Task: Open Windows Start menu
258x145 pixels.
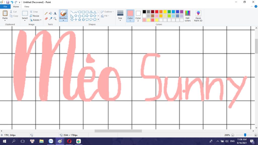Action: coord(5,141)
